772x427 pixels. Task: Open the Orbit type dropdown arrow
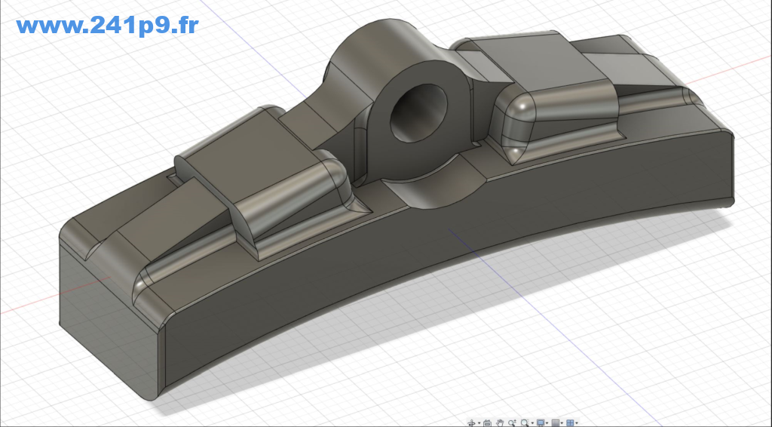coord(479,423)
